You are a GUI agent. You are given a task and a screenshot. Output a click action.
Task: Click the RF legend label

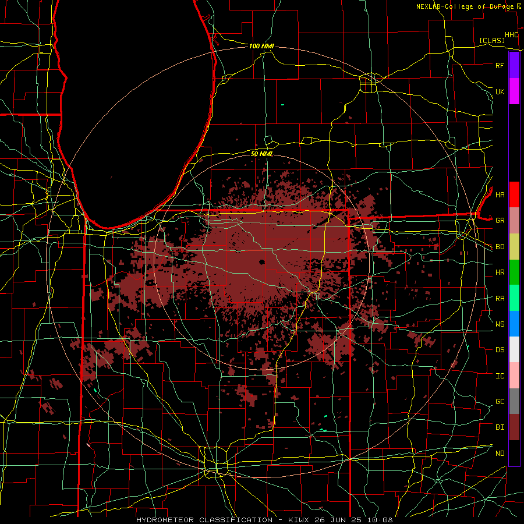tap(500, 65)
